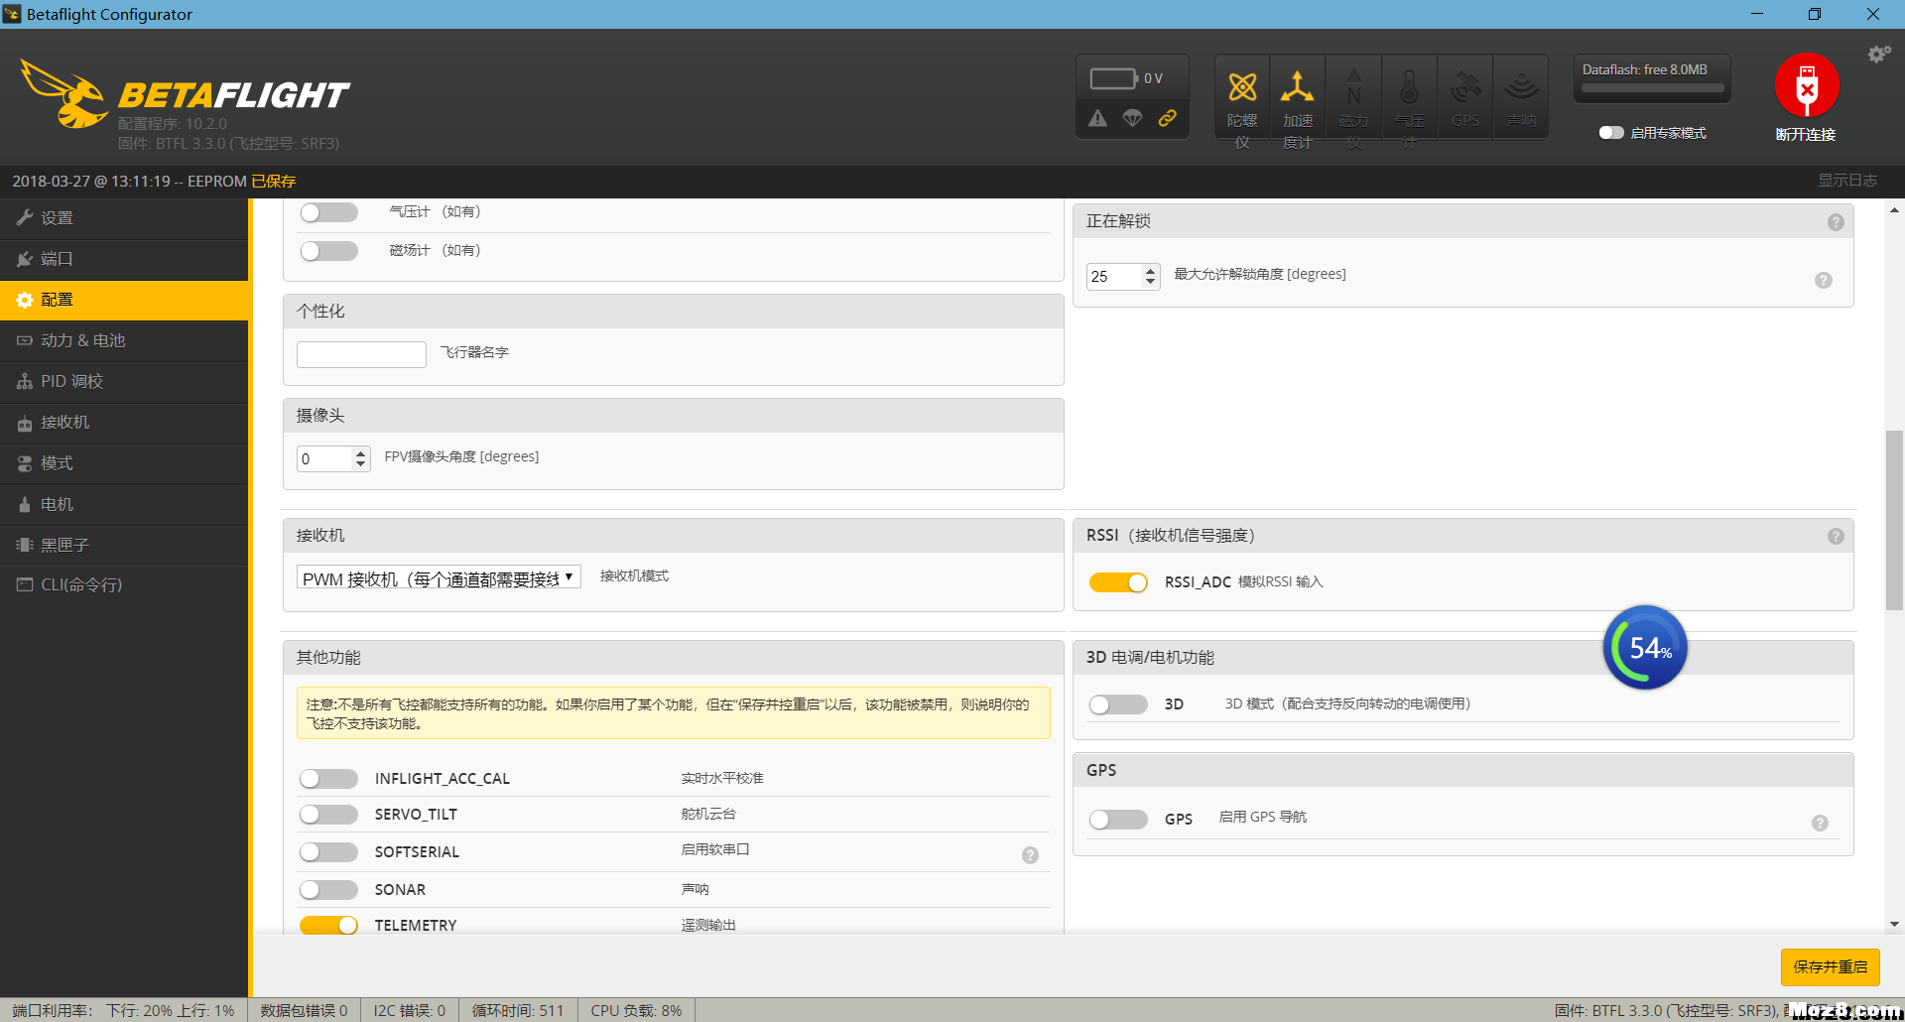Open 动力 & 电池 sidebar tab
The image size is (1905, 1022).
(124, 340)
